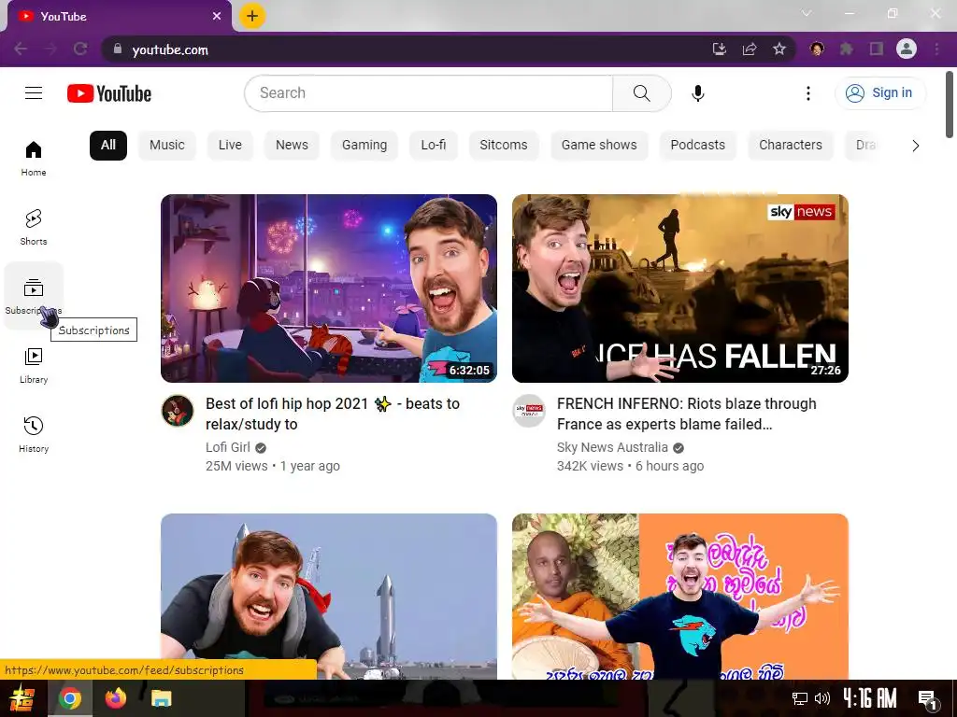Image resolution: width=957 pixels, height=717 pixels.
Task: Select the News filter chip
Action: [x=292, y=145]
